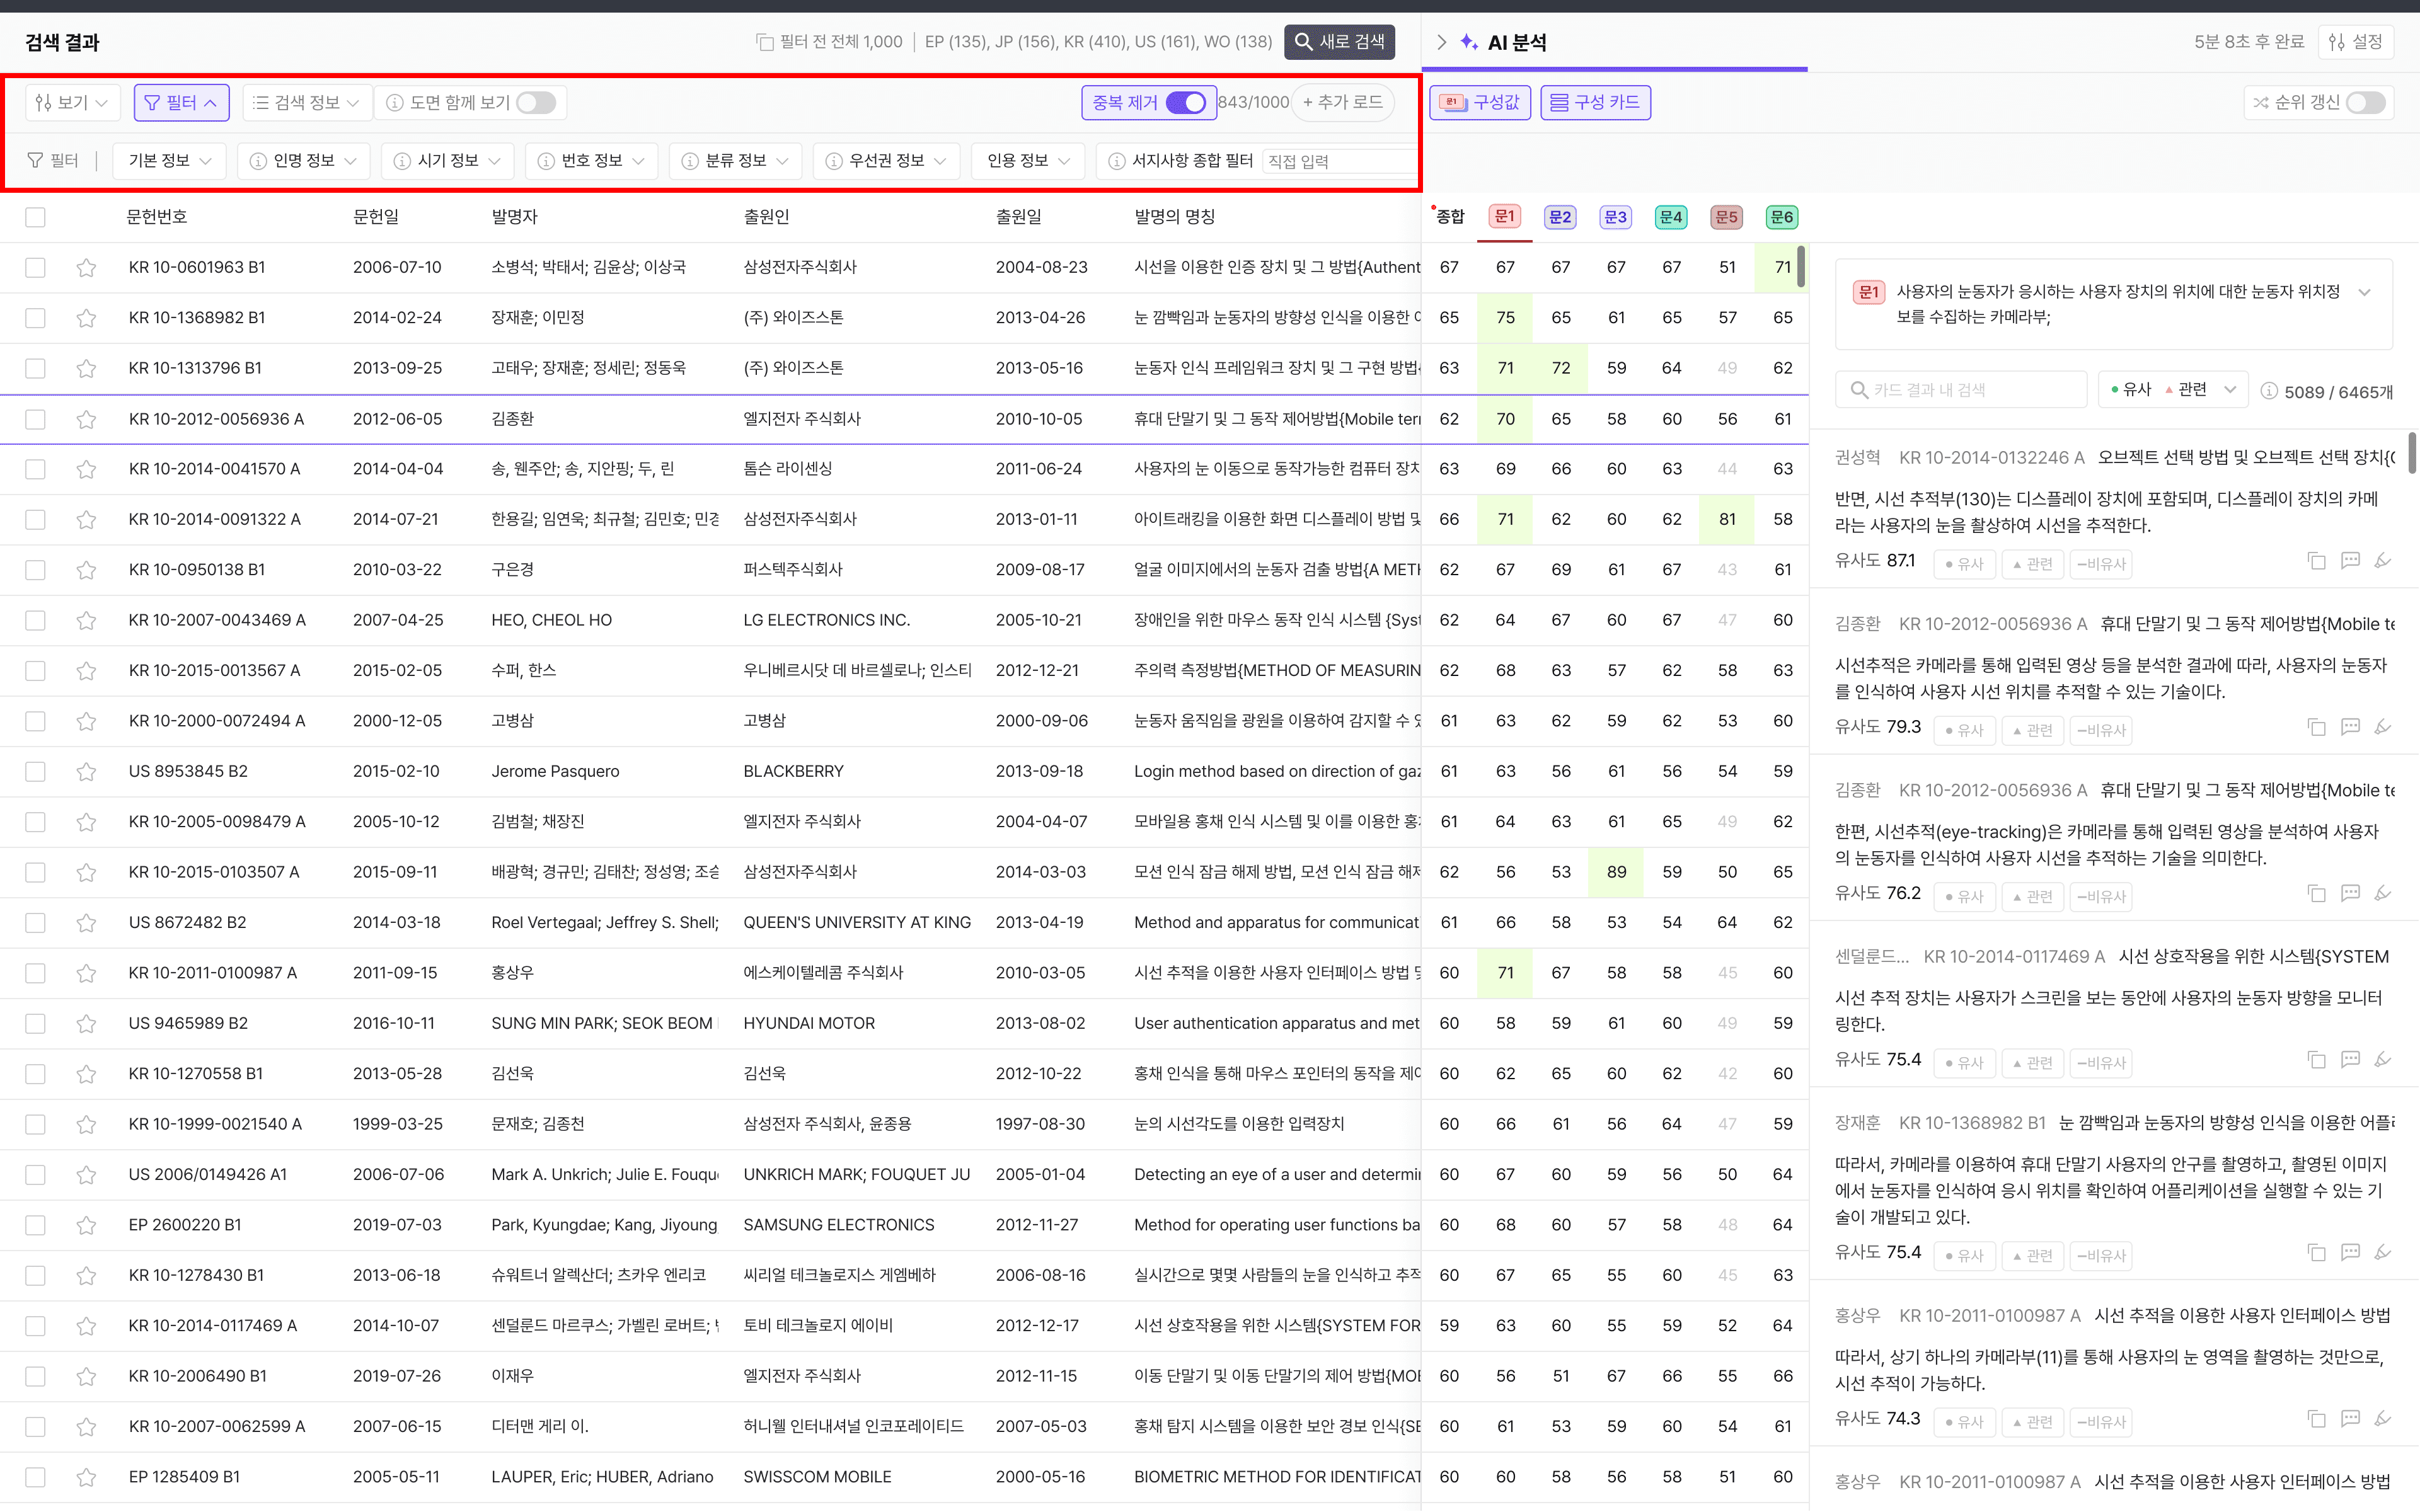Open the 기본 정보 filter dropdown

click(x=169, y=161)
